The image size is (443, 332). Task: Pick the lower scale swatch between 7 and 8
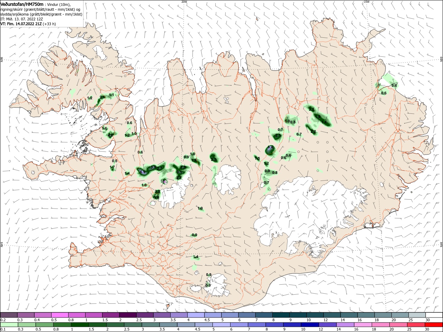(257, 325)
